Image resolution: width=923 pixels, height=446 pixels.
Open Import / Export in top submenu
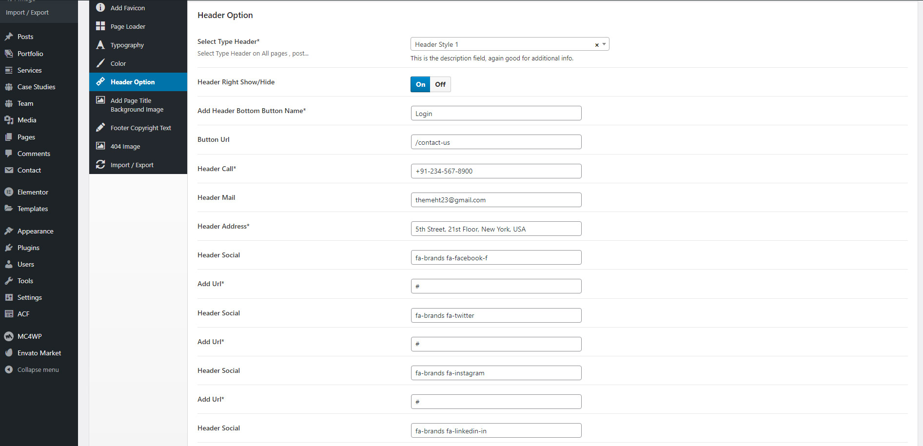(x=27, y=12)
